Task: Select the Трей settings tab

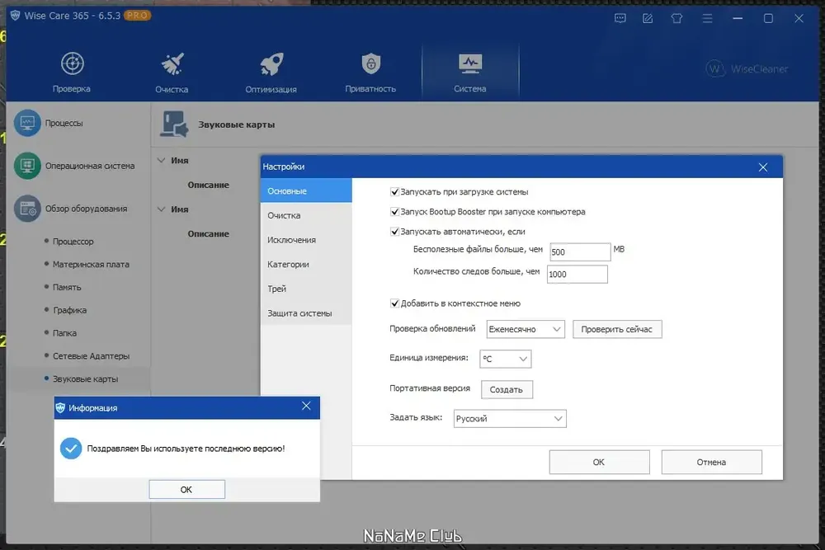Action: click(x=306, y=289)
